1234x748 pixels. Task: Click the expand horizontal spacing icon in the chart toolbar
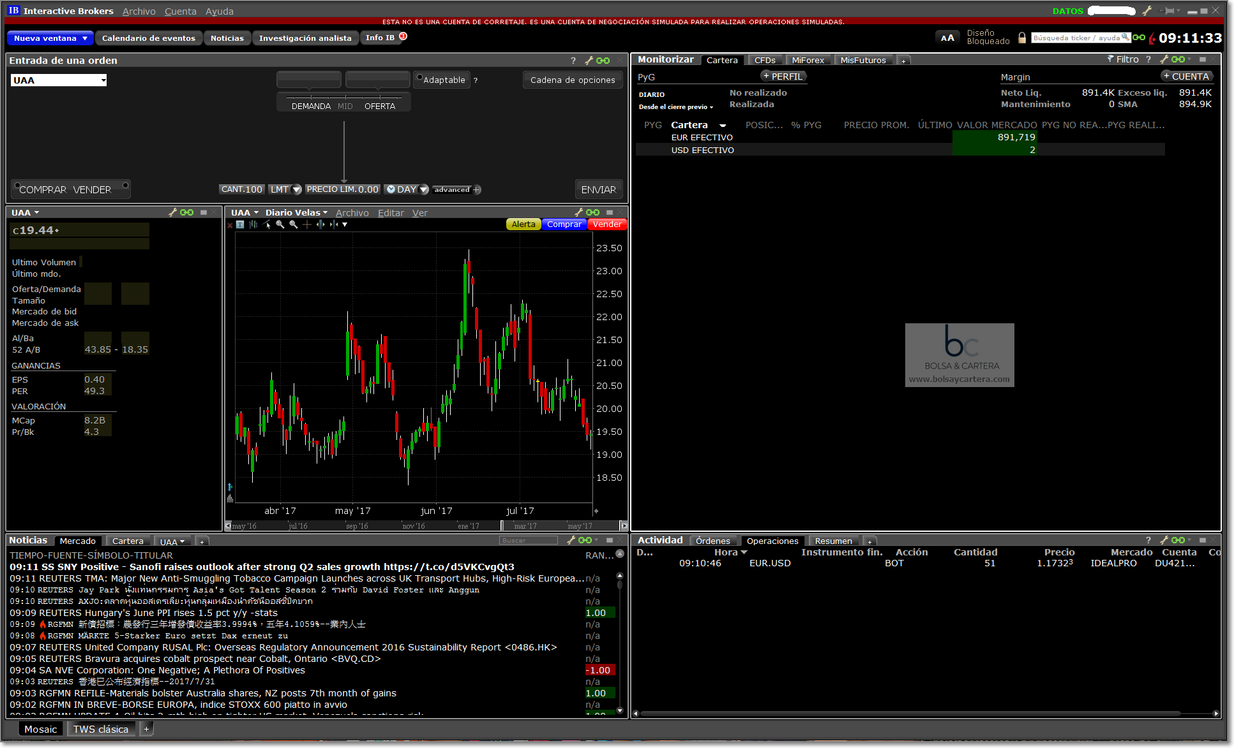[320, 224]
